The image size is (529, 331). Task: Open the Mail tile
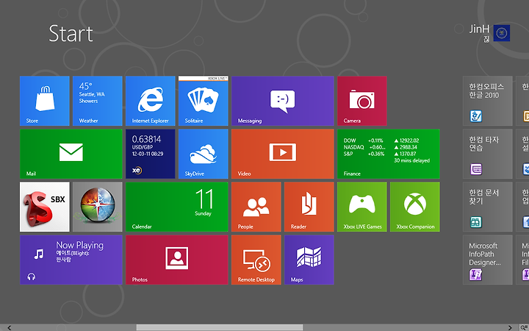click(x=71, y=154)
